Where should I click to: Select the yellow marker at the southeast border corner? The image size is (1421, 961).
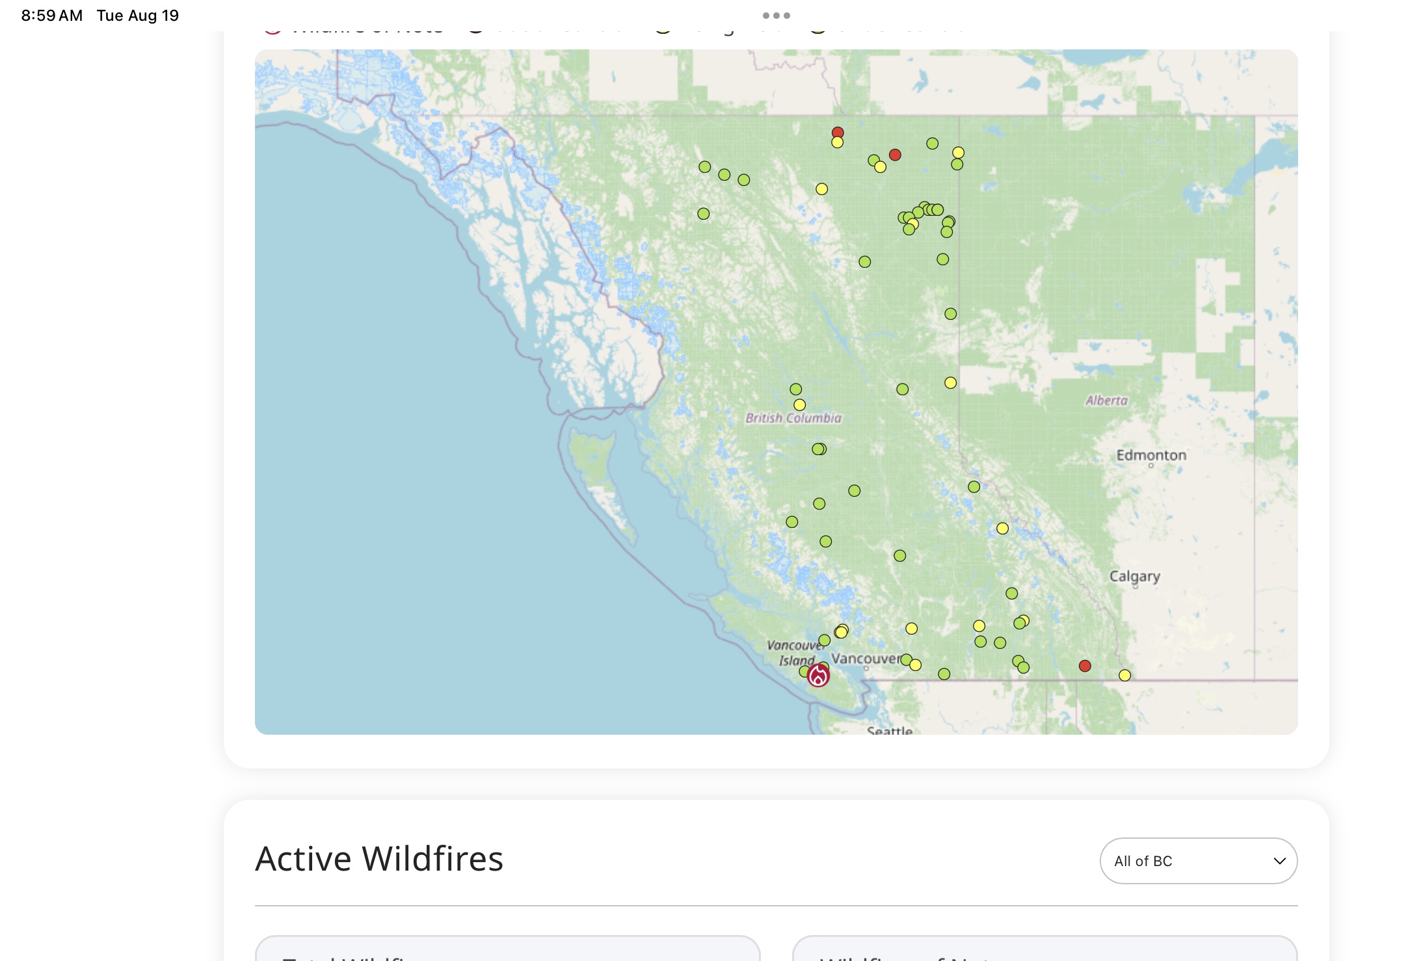(x=1125, y=676)
